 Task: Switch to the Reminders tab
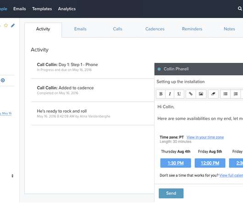(192, 29)
